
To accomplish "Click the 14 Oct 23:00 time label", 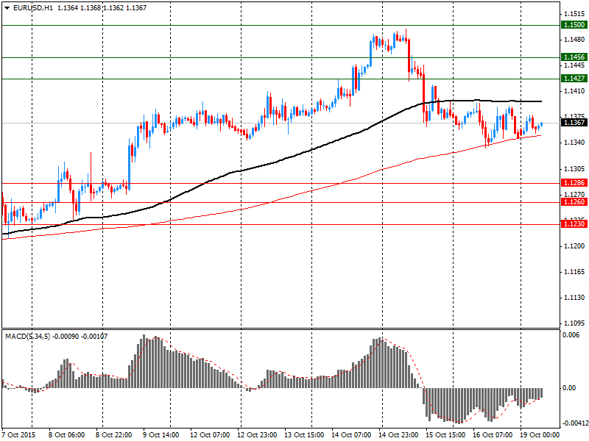I will click(x=398, y=435).
